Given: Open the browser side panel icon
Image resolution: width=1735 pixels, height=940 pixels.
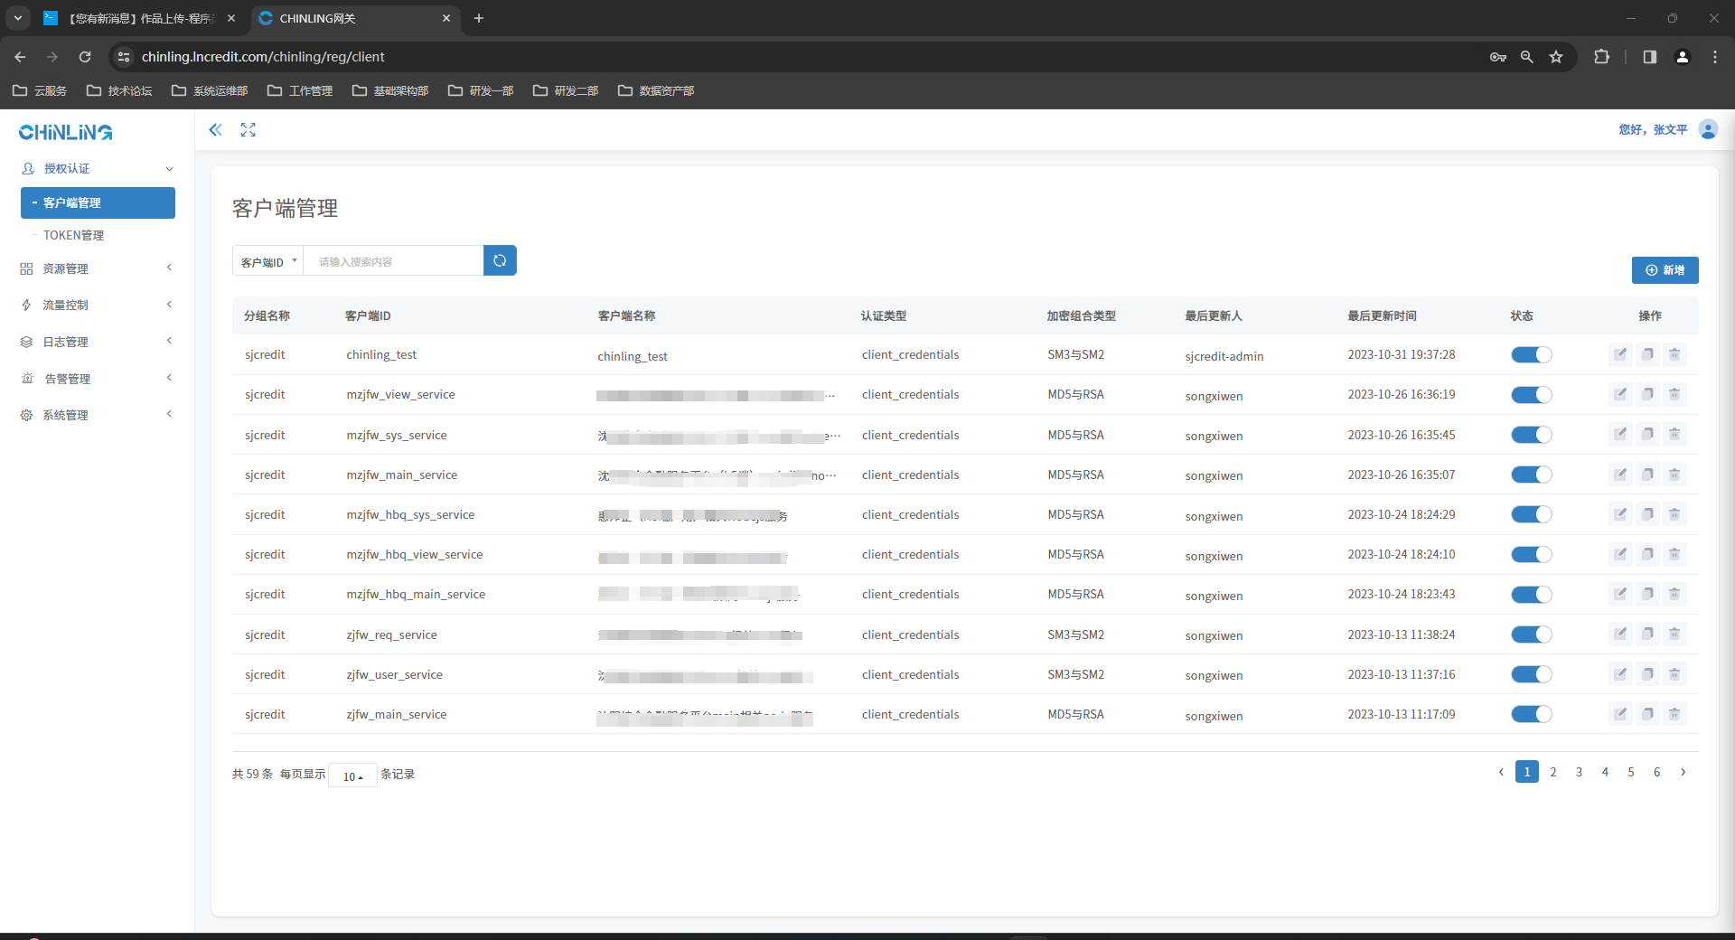Looking at the screenshot, I should coord(1650,57).
